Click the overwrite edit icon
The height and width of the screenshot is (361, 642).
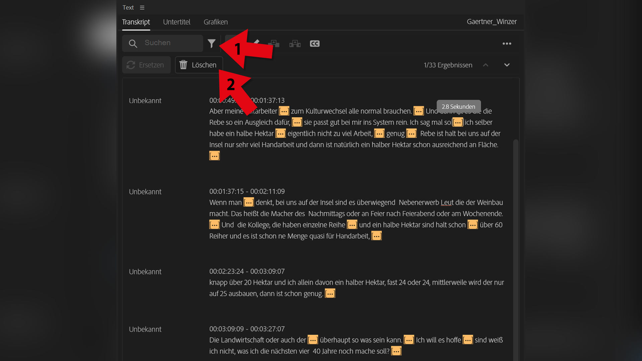[x=295, y=43]
